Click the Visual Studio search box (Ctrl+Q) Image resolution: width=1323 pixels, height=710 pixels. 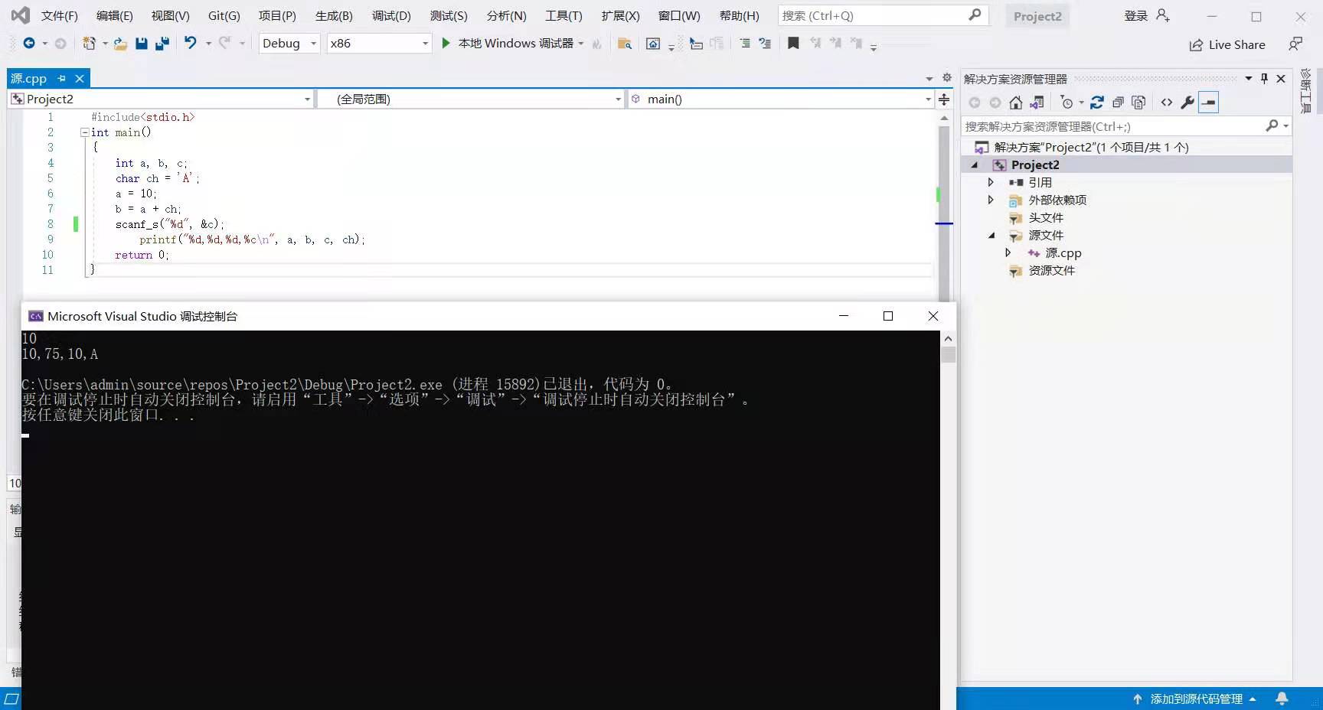[x=883, y=15]
